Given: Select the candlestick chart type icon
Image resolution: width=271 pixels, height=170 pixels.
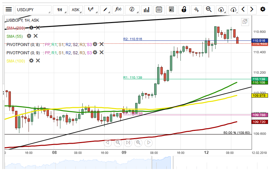Looking at the screenshot, I should point(91,10).
